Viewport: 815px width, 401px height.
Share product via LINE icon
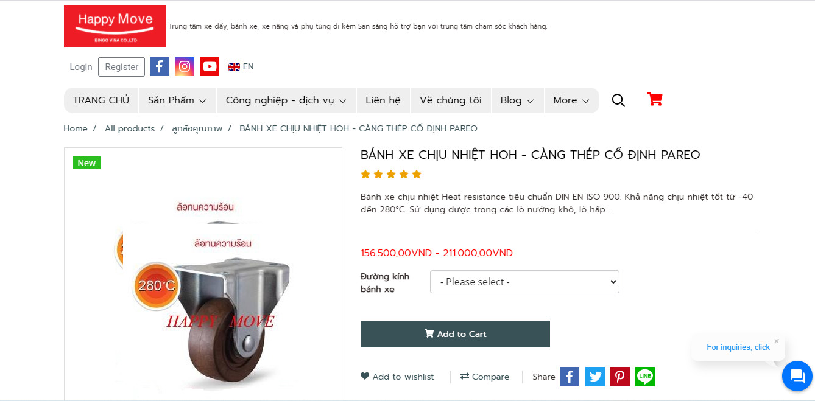pyautogui.click(x=645, y=377)
